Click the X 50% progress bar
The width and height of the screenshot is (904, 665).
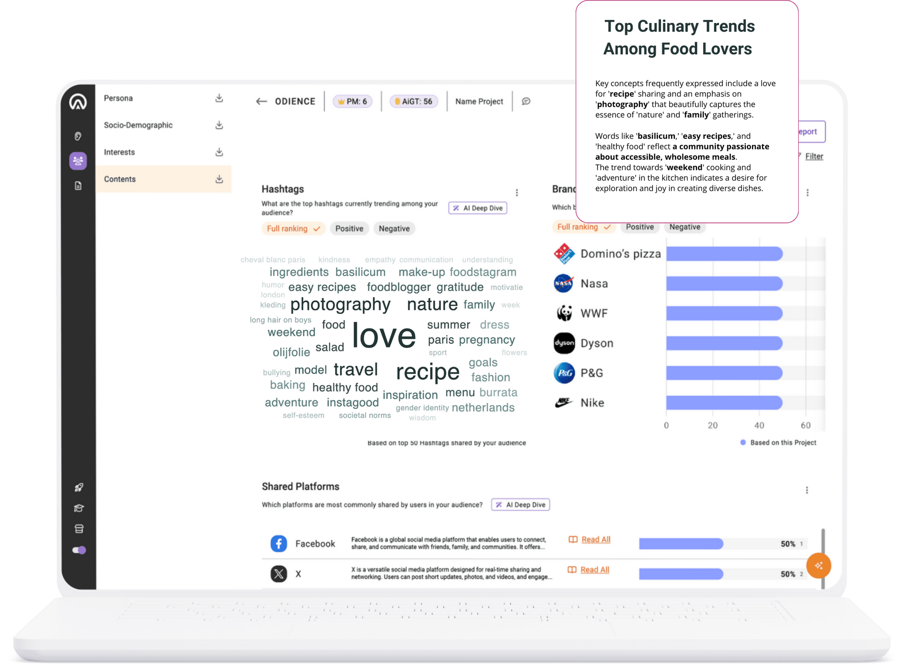681,574
